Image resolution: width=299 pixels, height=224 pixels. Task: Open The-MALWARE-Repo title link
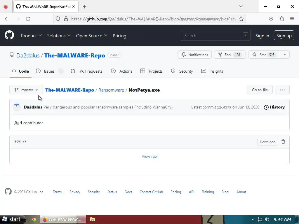click(74, 55)
